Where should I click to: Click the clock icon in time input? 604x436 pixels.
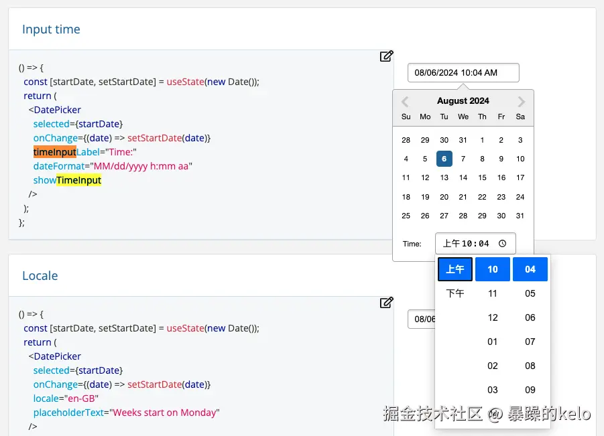[502, 244]
